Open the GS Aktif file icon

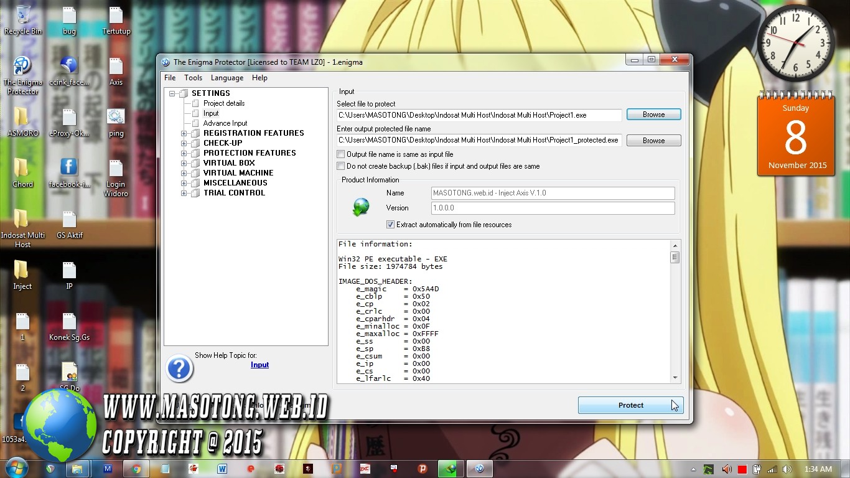[69, 224]
